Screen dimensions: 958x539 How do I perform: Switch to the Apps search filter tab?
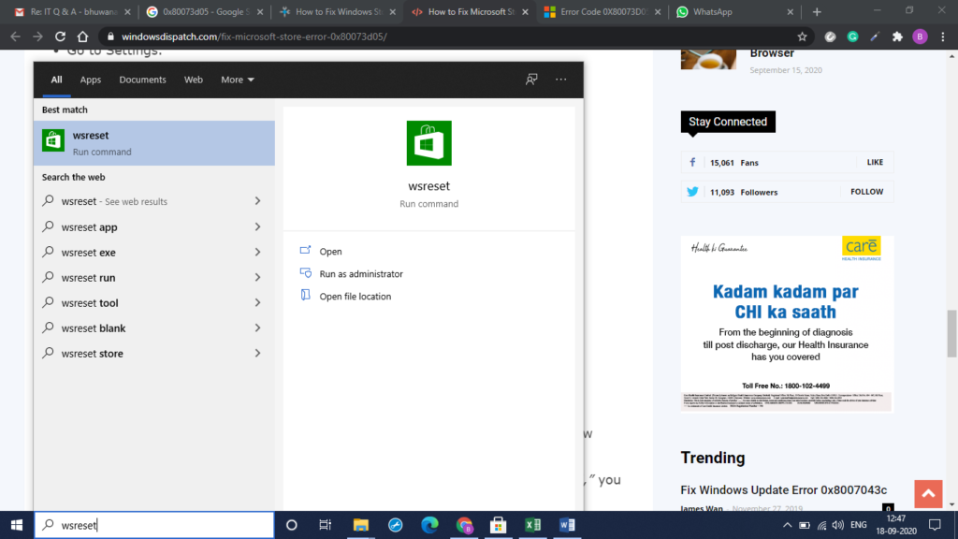point(91,80)
